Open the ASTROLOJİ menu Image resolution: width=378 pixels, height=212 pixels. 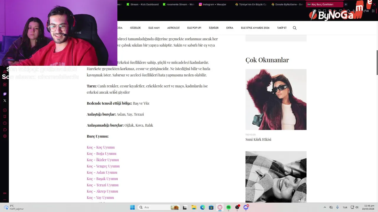pyautogui.click(x=173, y=28)
